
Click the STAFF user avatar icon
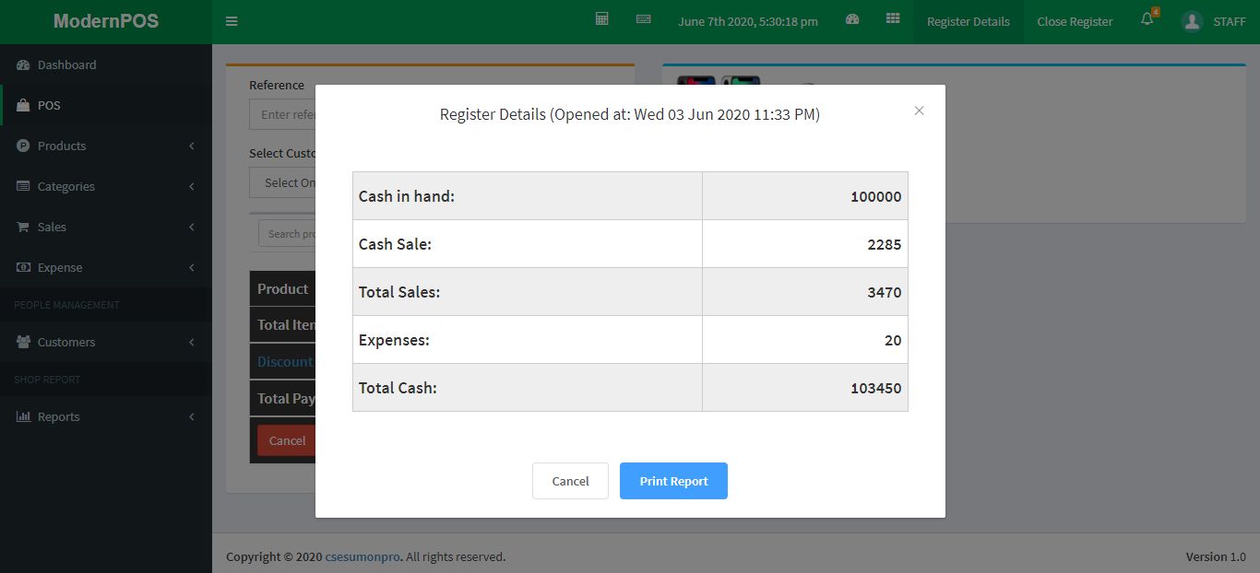click(1192, 21)
